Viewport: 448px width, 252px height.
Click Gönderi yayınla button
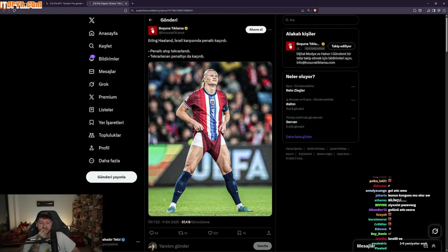pyautogui.click(x=111, y=177)
